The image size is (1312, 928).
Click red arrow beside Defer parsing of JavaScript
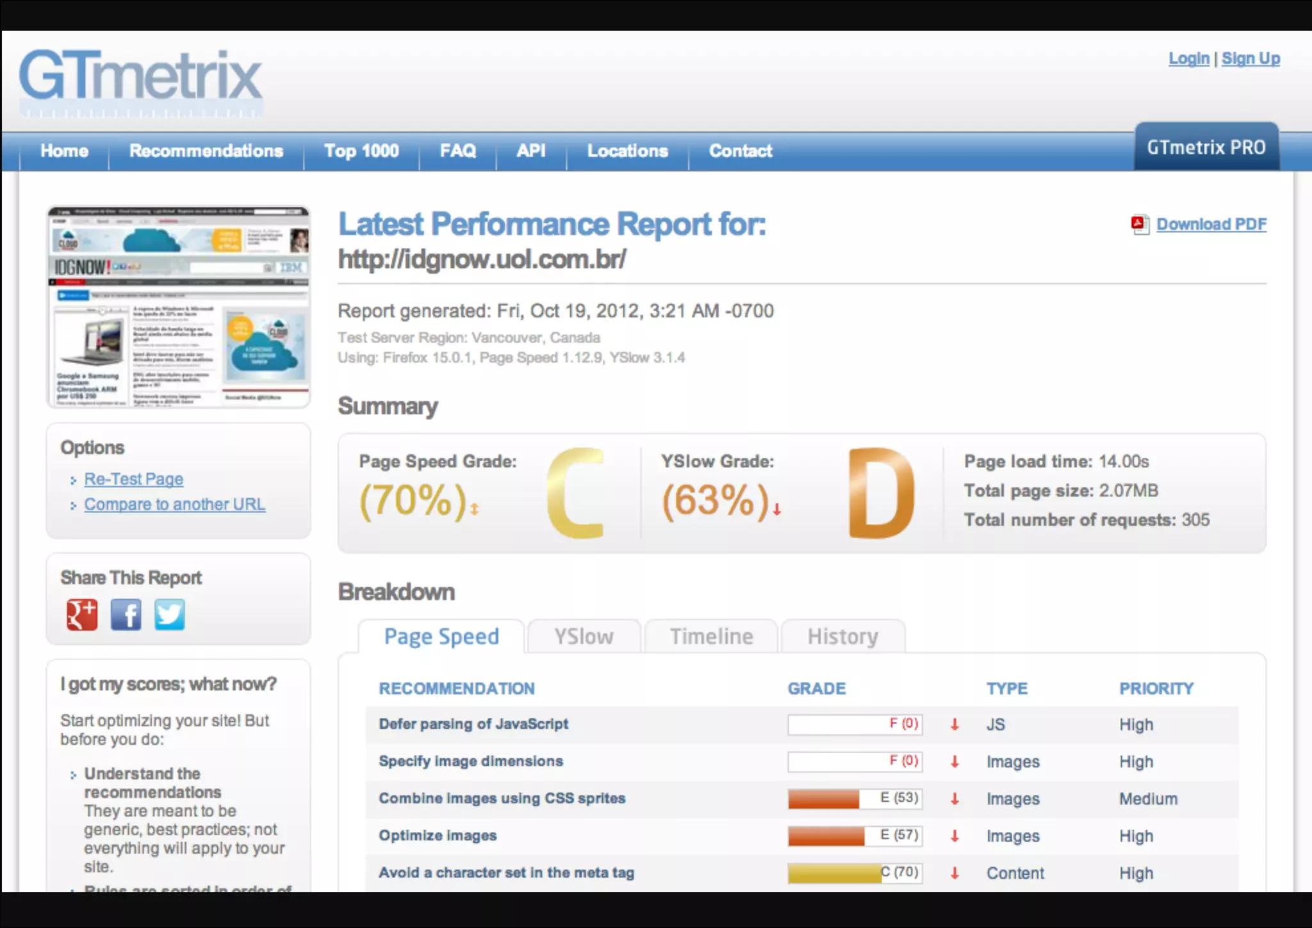tap(955, 724)
